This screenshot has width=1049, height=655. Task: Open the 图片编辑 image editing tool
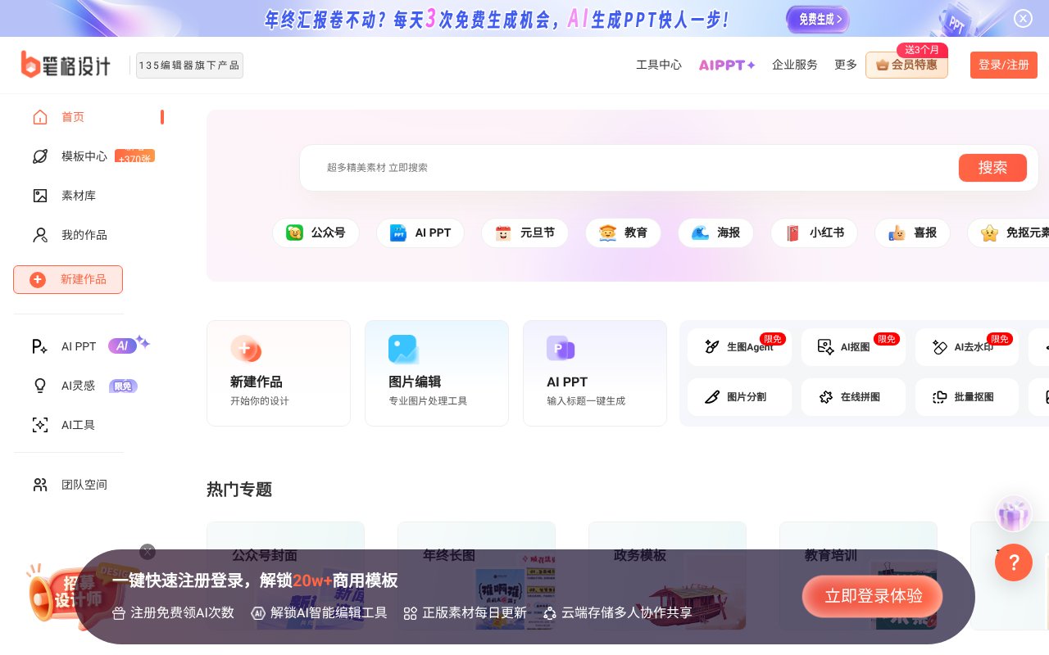(x=437, y=373)
